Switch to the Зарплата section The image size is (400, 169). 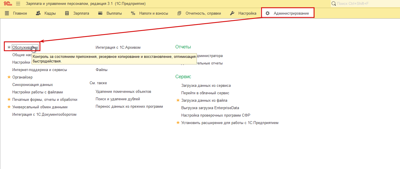click(77, 13)
